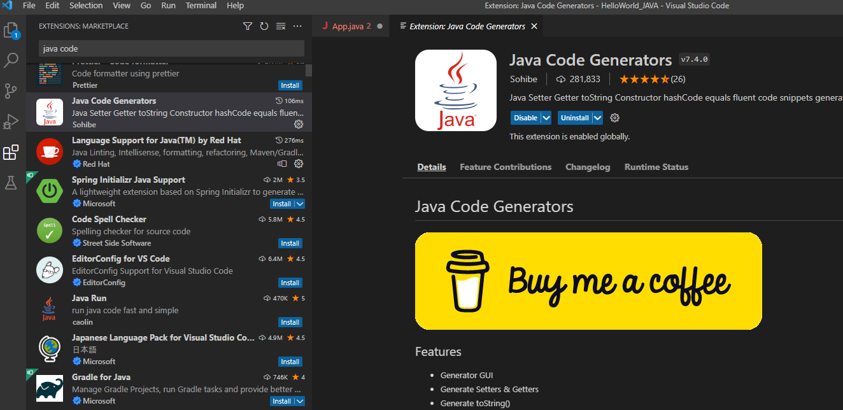Screen dimensions: 843x410
Task: Open the Help menu
Action: (x=236, y=6)
